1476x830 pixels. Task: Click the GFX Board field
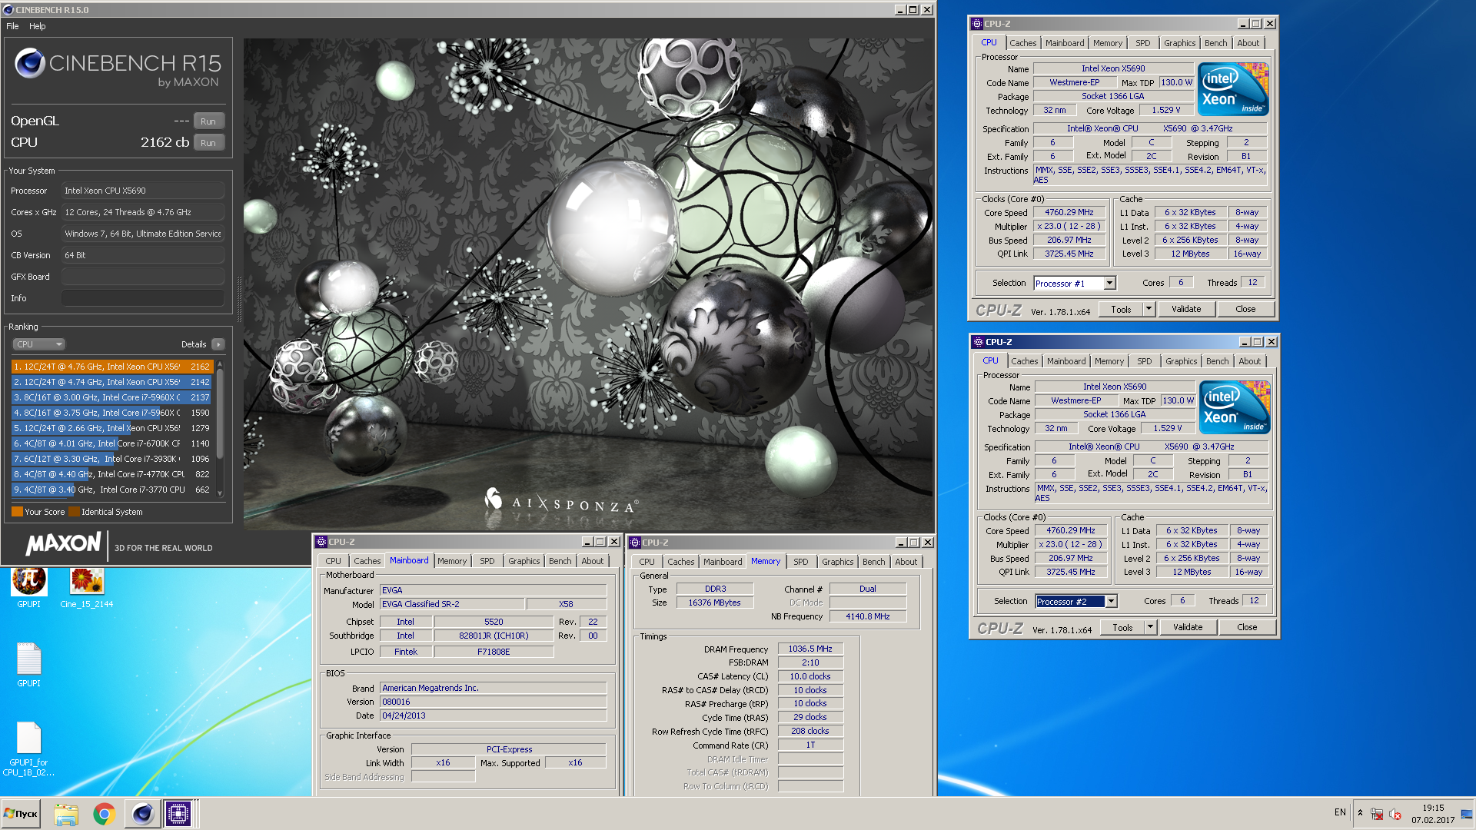[x=143, y=277]
